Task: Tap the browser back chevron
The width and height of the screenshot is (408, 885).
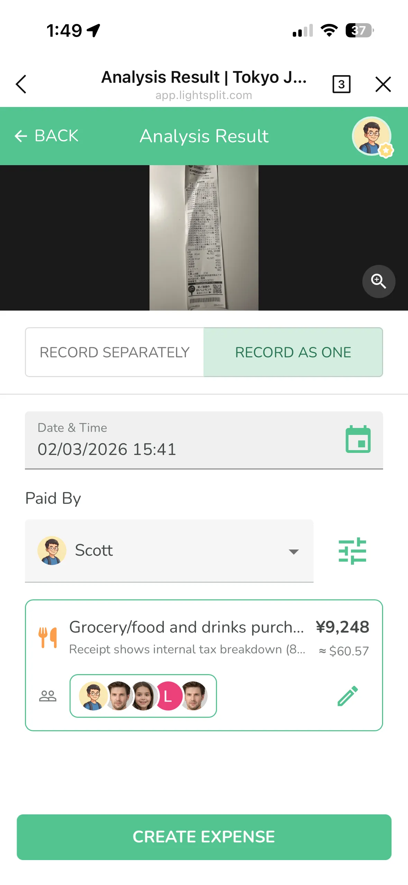Action: pos(21,84)
